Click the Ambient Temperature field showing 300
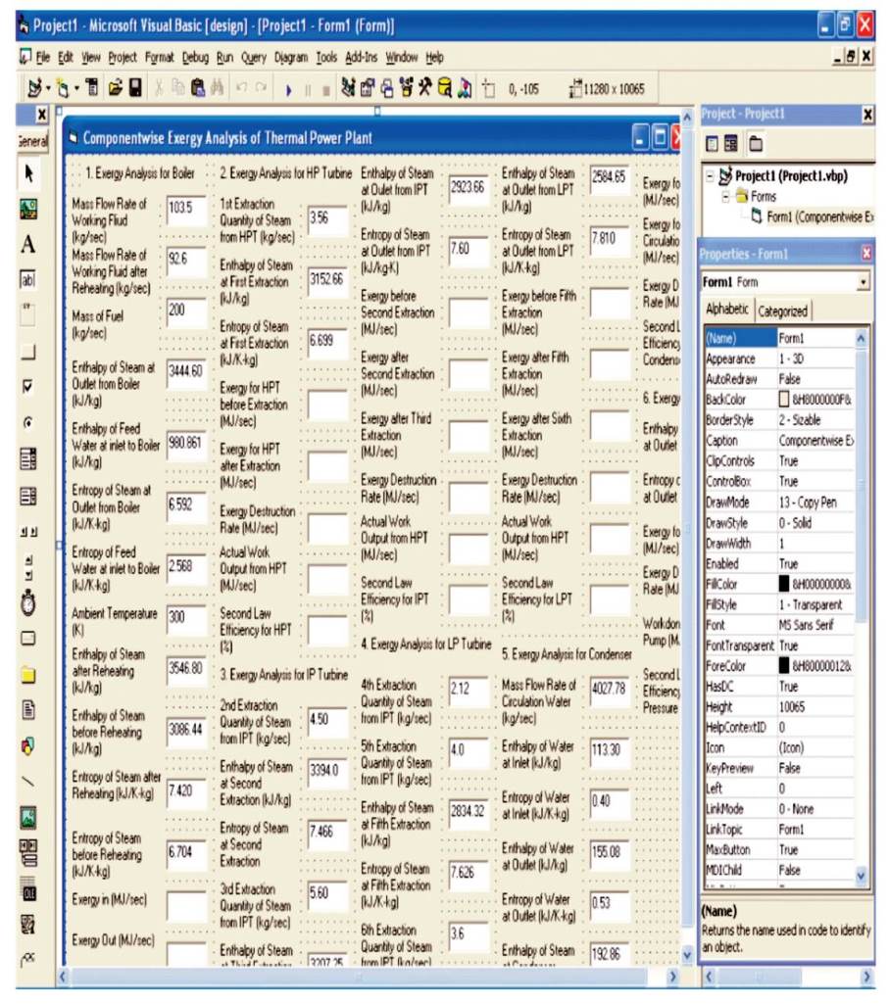The image size is (889, 1004). point(186,619)
